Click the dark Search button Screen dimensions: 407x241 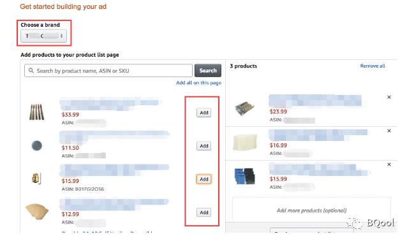pos(208,71)
